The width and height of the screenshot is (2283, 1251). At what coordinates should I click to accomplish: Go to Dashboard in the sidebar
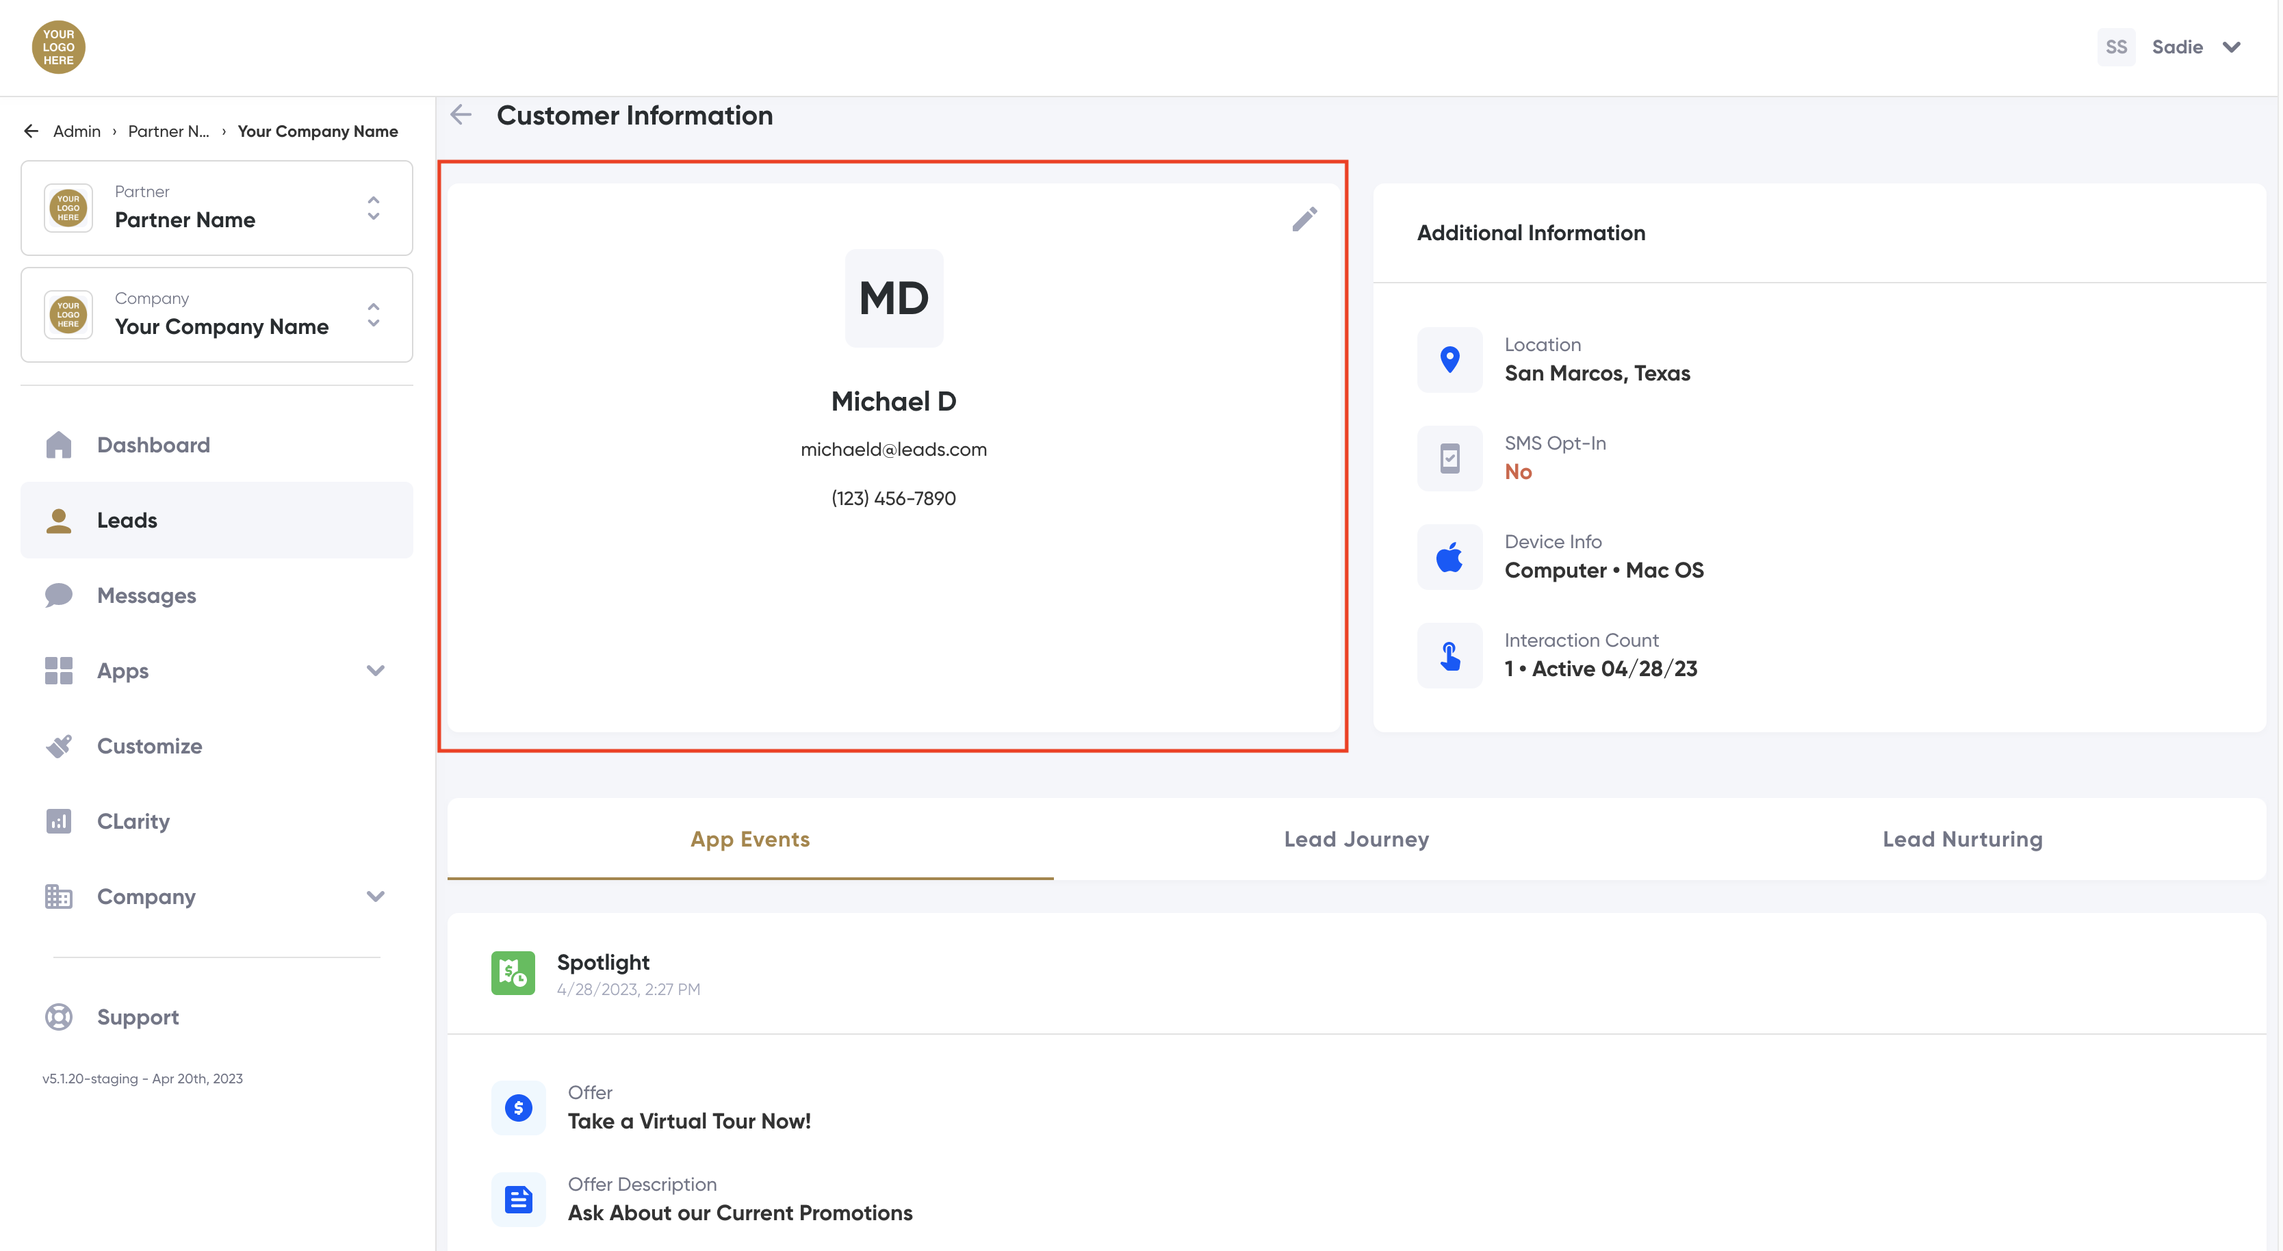(x=153, y=445)
